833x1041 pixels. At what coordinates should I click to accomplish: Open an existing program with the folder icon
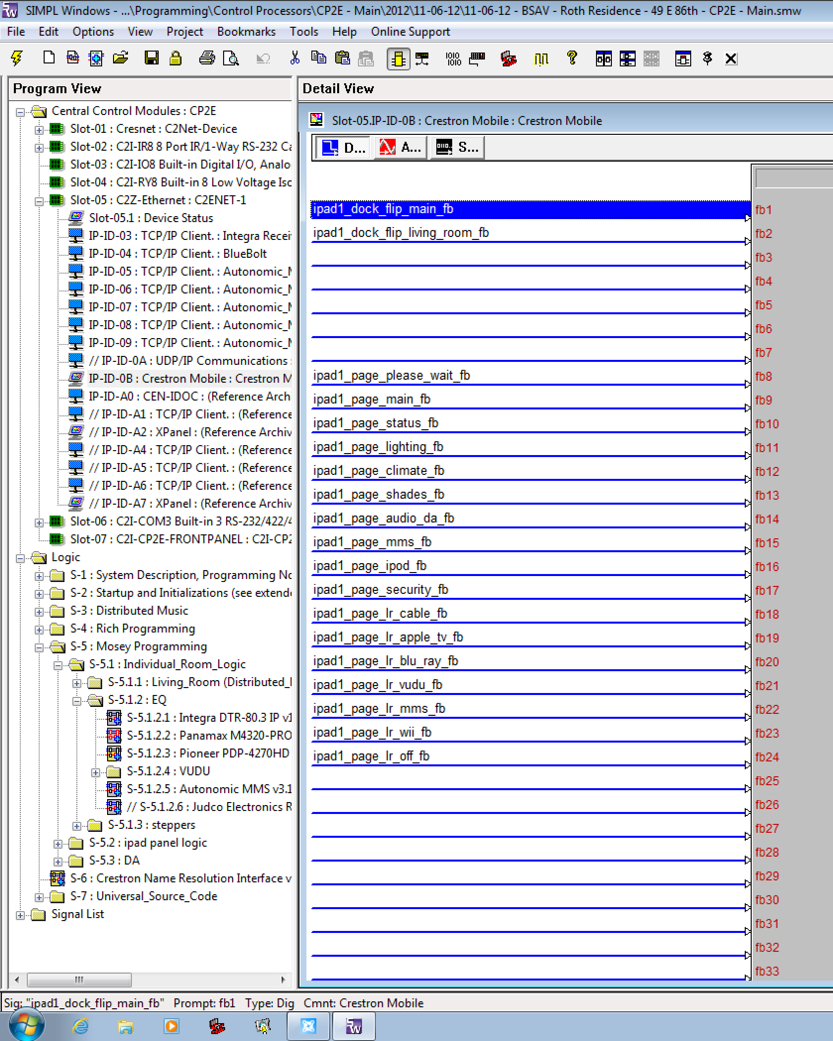click(120, 58)
